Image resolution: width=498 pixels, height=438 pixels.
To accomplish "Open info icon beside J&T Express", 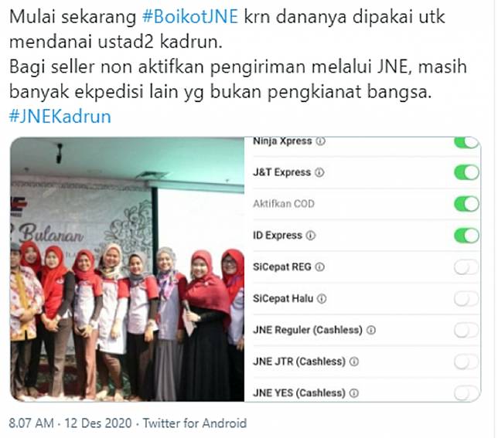I will pyautogui.click(x=319, y=172).
